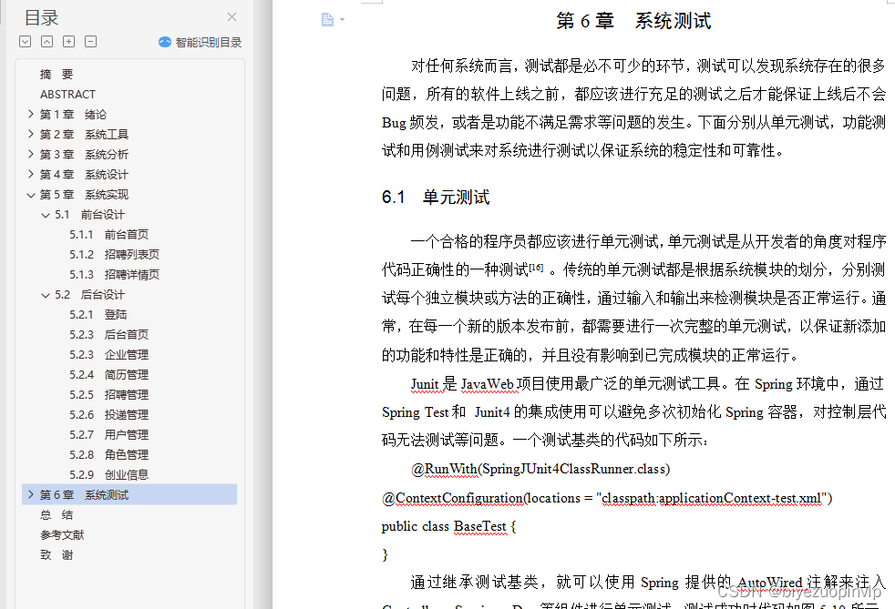Click the word Junit underlined in the paragraph

pyautogui.click(x=425, y=384)
